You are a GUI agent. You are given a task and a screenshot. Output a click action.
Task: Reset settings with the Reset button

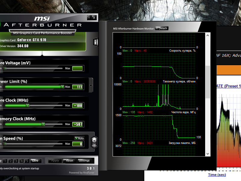coord(70,161)
